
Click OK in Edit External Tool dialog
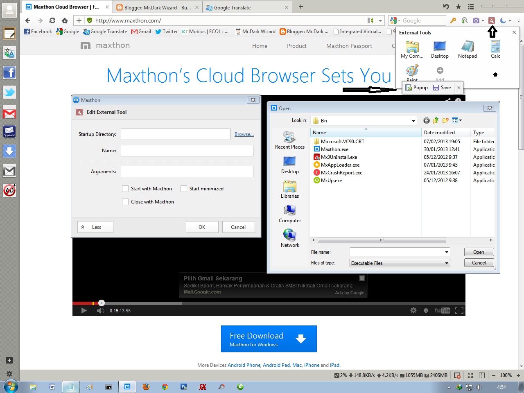pyautogui.click(x=202, y=227)
